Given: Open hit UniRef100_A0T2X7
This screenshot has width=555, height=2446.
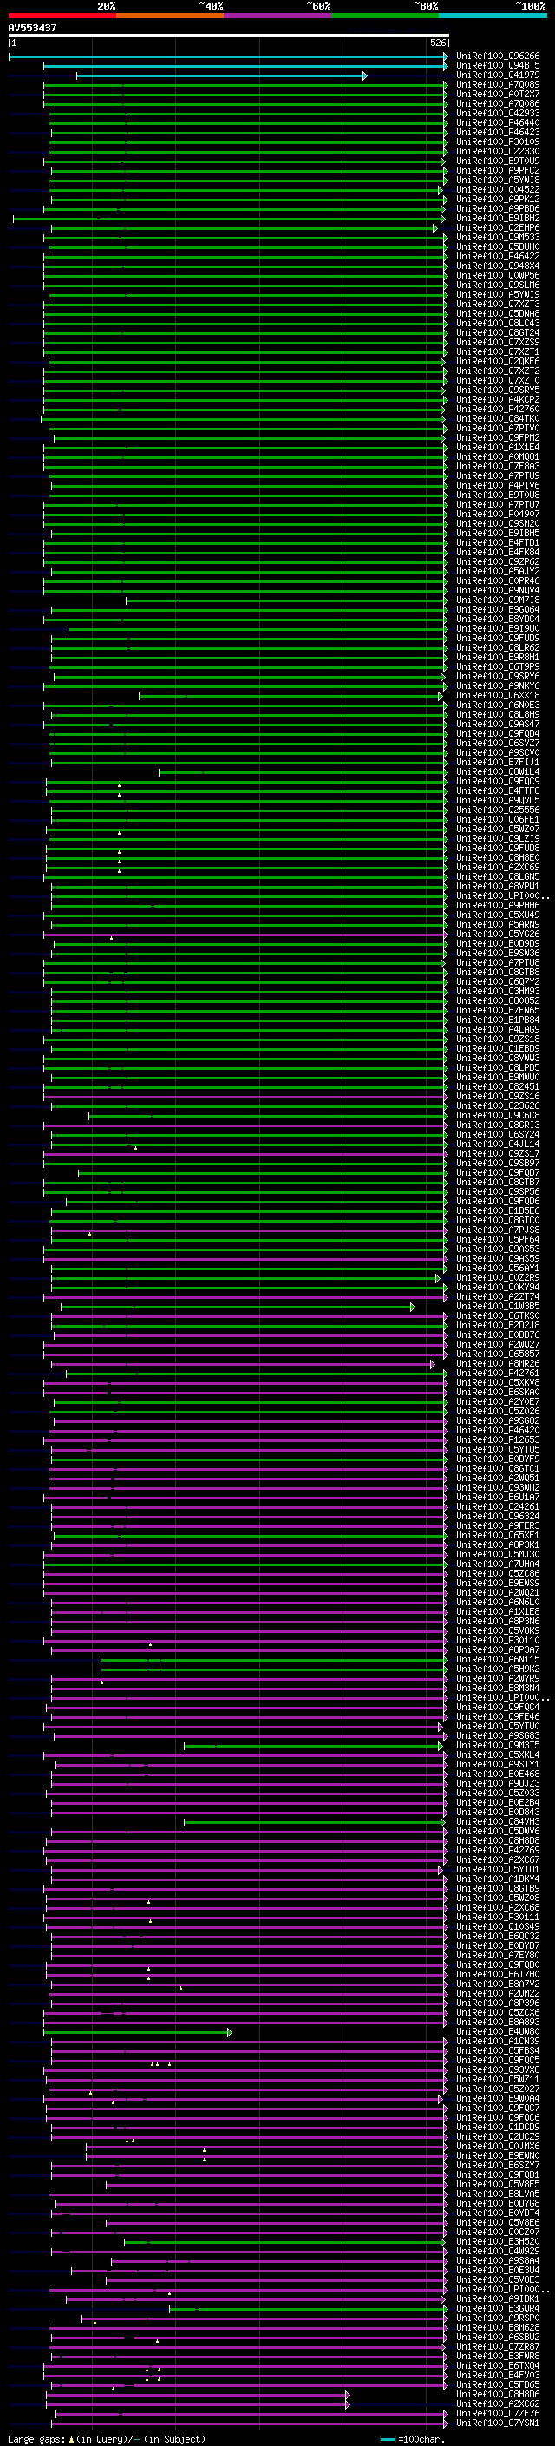Looking at the screenshot, I should coord(498,94).
